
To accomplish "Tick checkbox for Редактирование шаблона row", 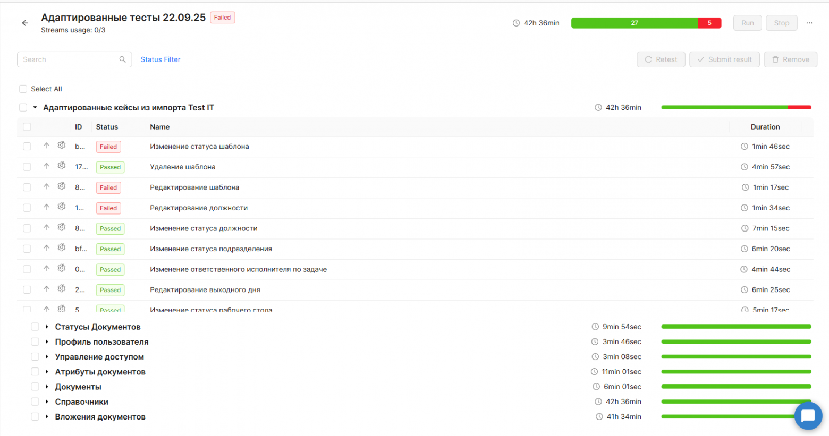I will [27, 187].
